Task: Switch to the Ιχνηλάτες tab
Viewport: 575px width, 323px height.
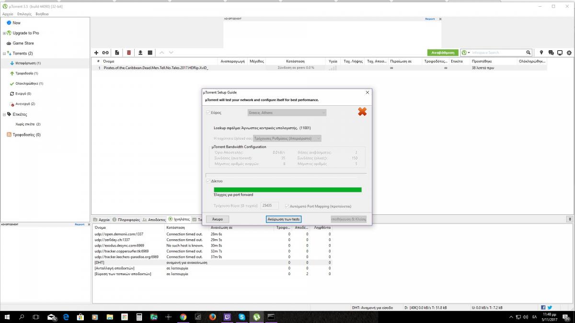Action: coord(180,220)
